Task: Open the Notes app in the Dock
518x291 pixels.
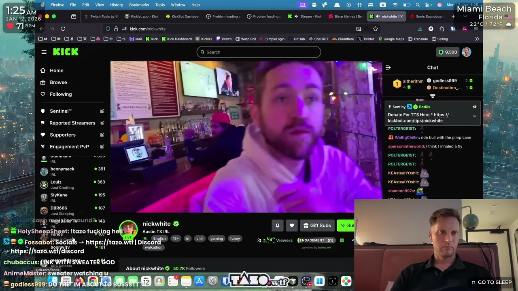Action: click(186, 281)
